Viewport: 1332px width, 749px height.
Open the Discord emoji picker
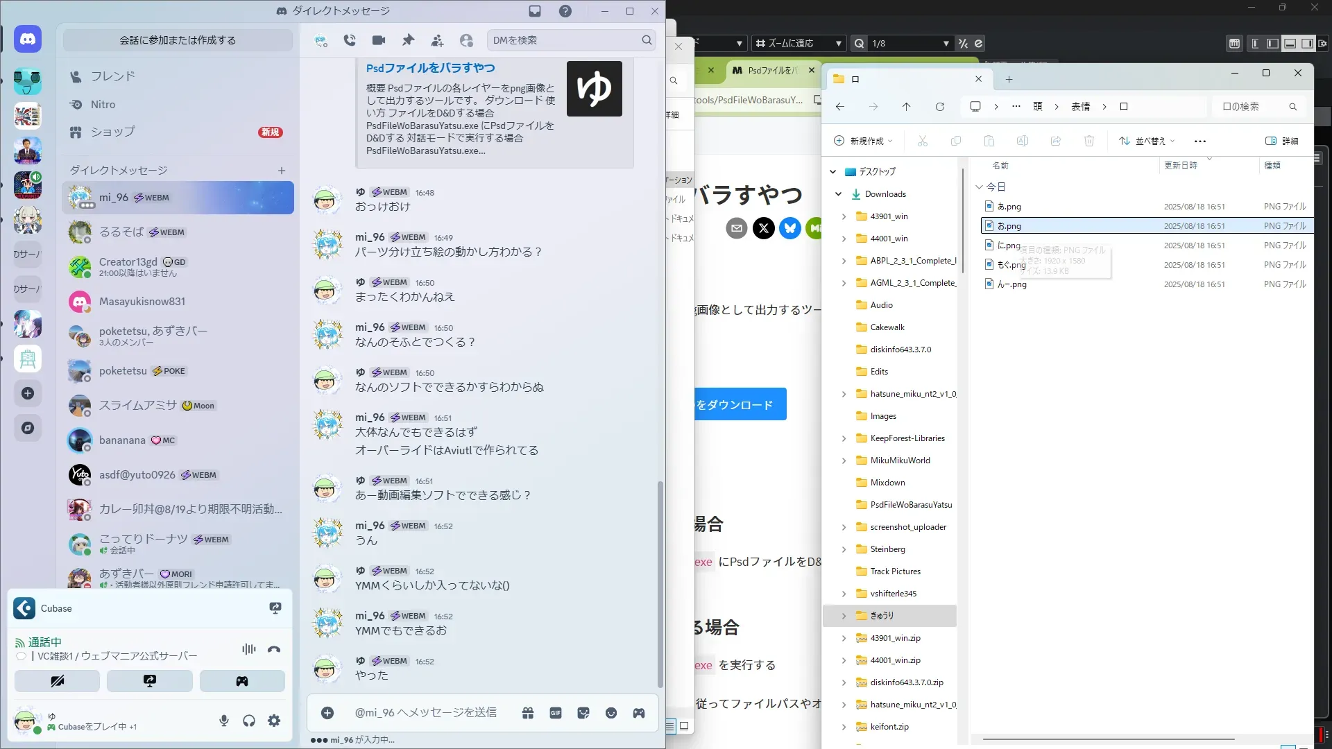coord(610,713)
